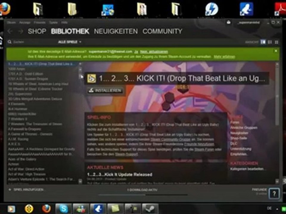Select A.R.E.S. in game list
The height and width of the screenshot is (214, 286).
14,144
